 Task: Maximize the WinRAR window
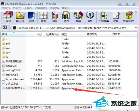tap(127, 4)
